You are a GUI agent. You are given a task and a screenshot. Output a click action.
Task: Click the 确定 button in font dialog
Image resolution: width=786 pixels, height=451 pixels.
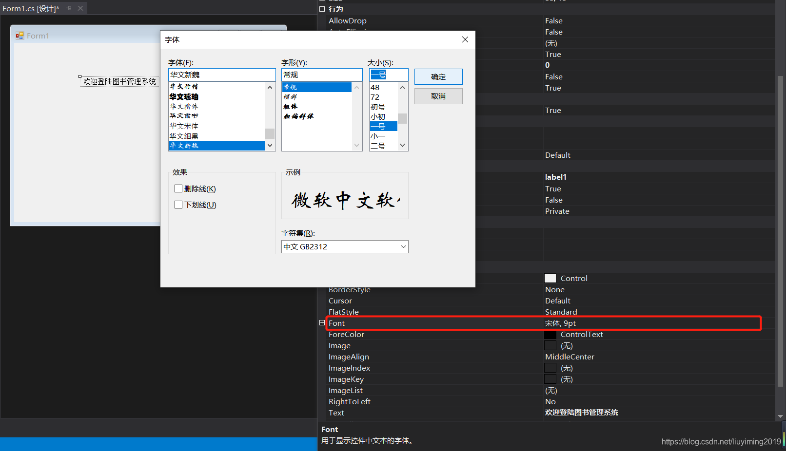click(x=438, y=77)
